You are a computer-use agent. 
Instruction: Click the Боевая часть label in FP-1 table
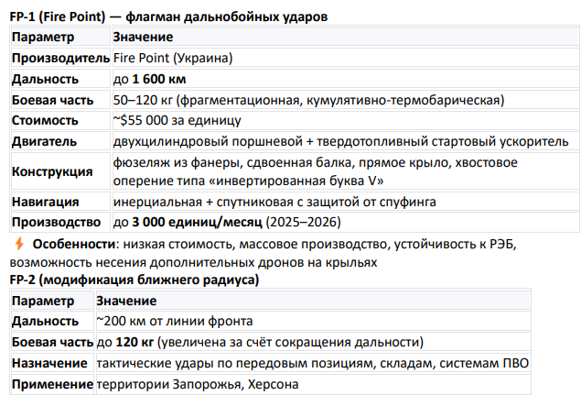coord(53,100)
